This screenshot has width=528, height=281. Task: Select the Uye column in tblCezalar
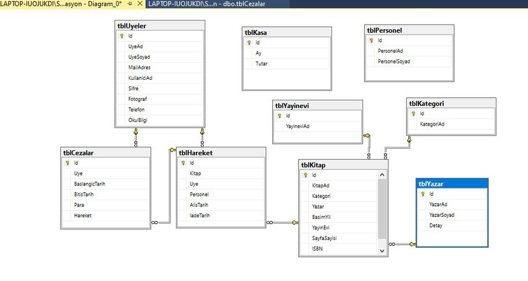click(x=106, y=173)
